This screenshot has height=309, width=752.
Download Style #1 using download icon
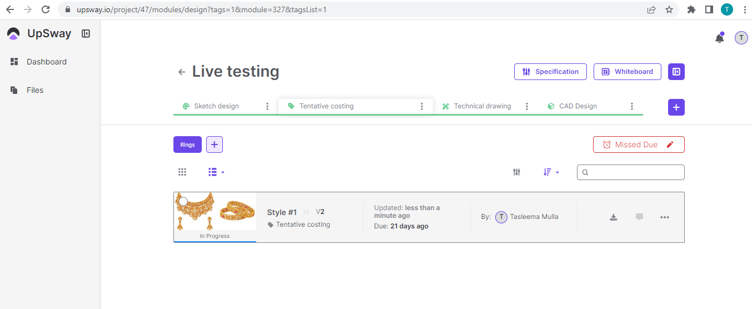pyautogui.click(x=614, y=217)
